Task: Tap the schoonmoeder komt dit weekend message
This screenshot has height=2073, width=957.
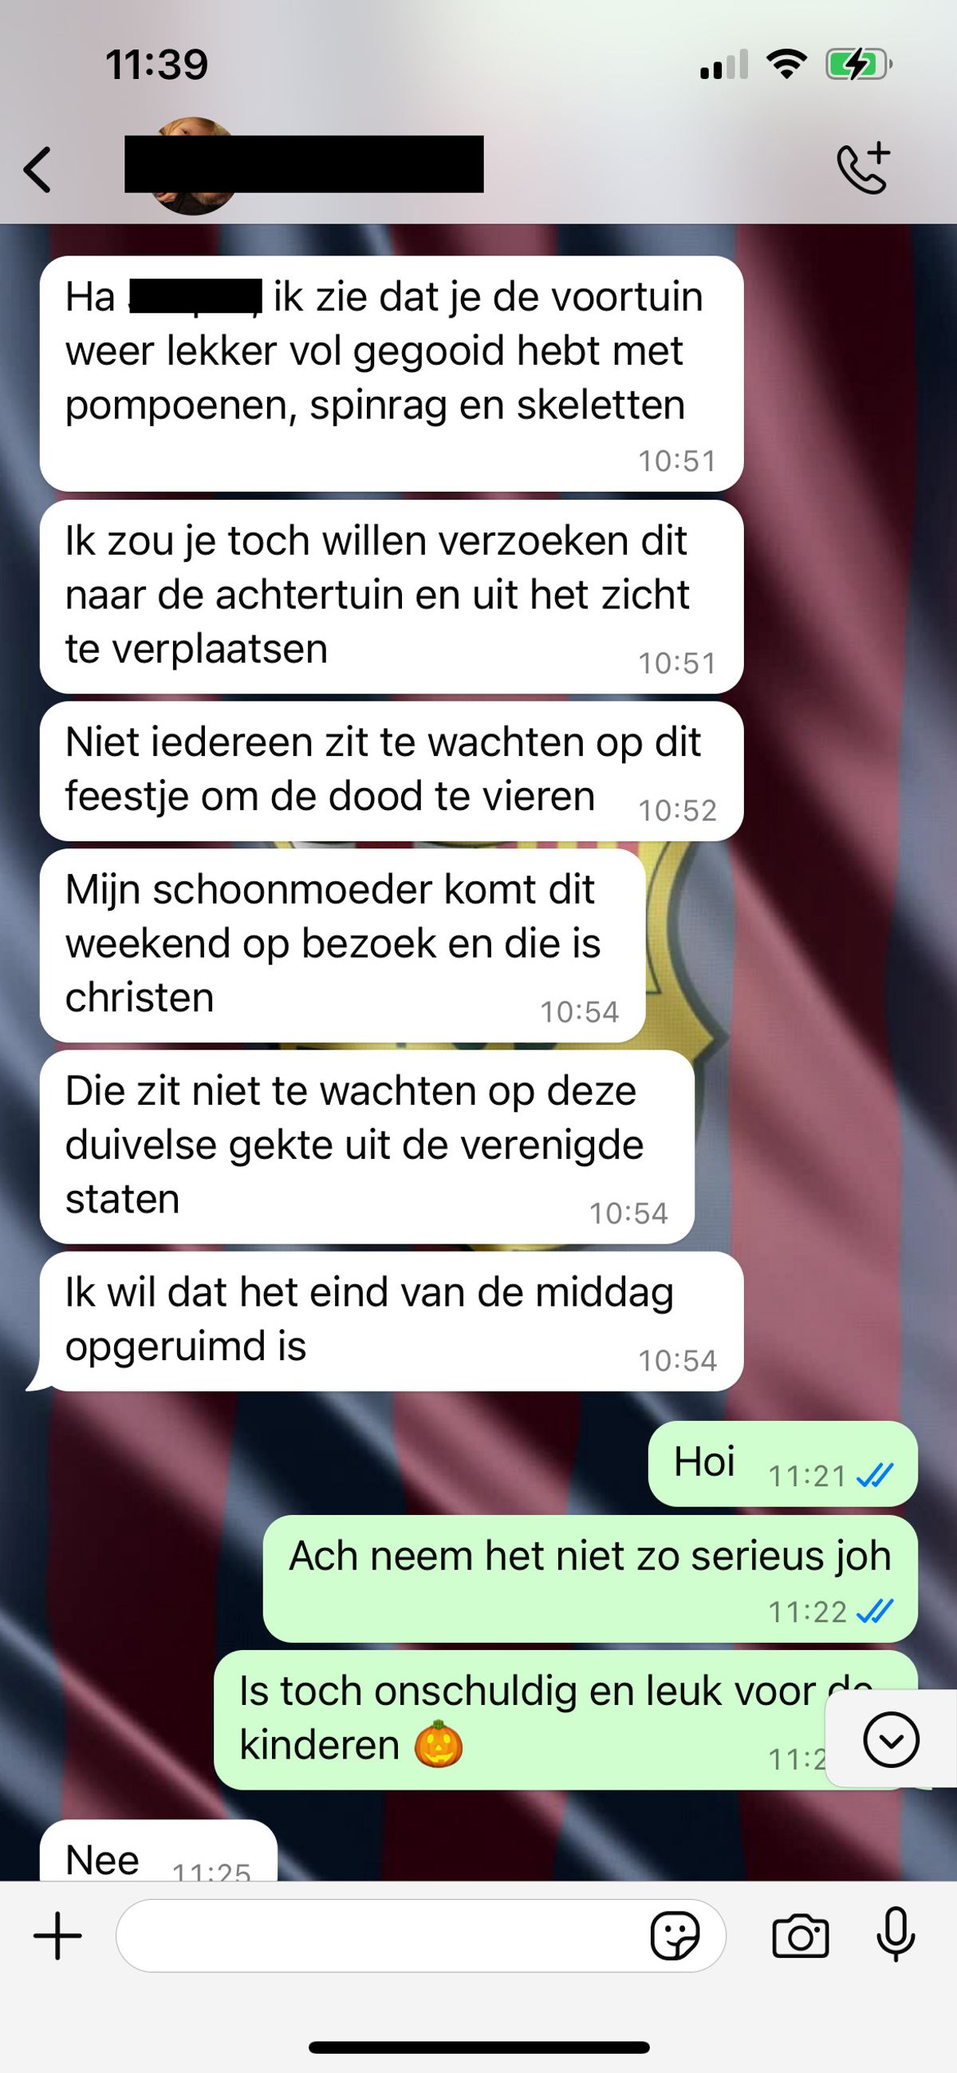Action: [x=343, y=946]
